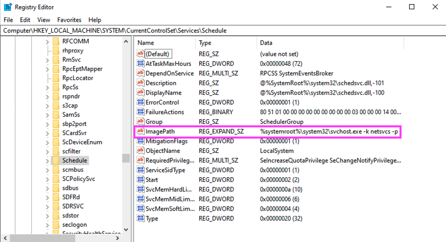Screen dimensions: 446x242
Task: Click the FailureActions binary value icon
Action: [x=140, y=112]
